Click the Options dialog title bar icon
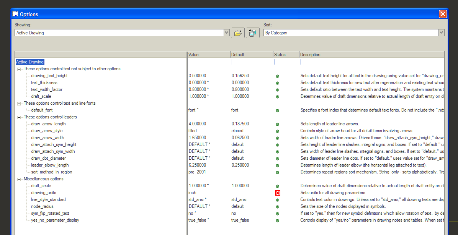458x235 pixels. (x=15, y=13)
